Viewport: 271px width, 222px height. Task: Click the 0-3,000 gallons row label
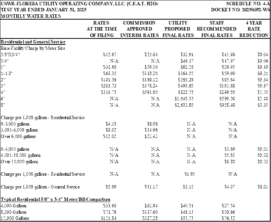[15, 124]
